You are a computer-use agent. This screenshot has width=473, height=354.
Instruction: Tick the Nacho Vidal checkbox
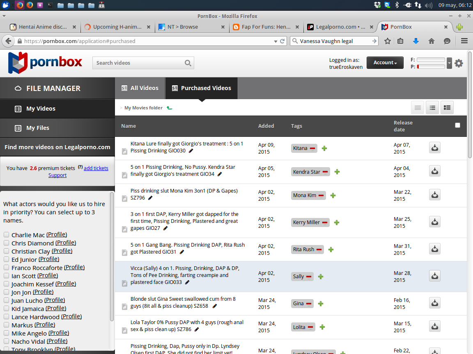point(7,341)
